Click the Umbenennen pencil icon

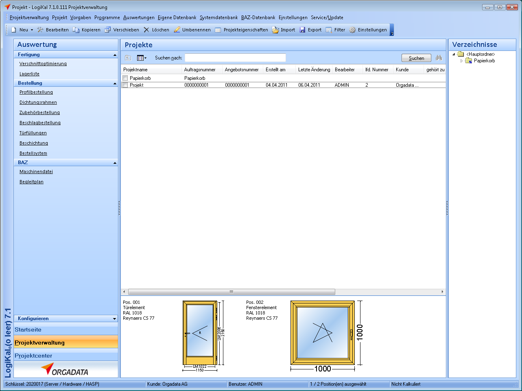(x=177, y=30)
